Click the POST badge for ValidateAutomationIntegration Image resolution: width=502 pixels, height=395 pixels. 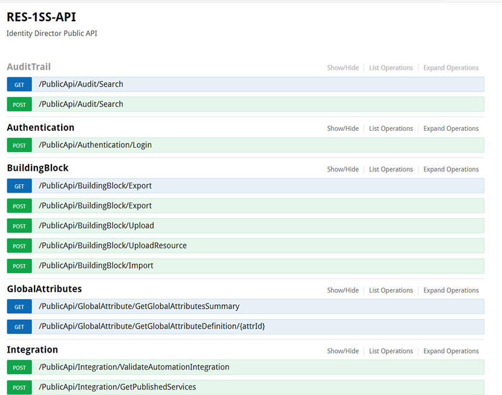coord(19,367)
